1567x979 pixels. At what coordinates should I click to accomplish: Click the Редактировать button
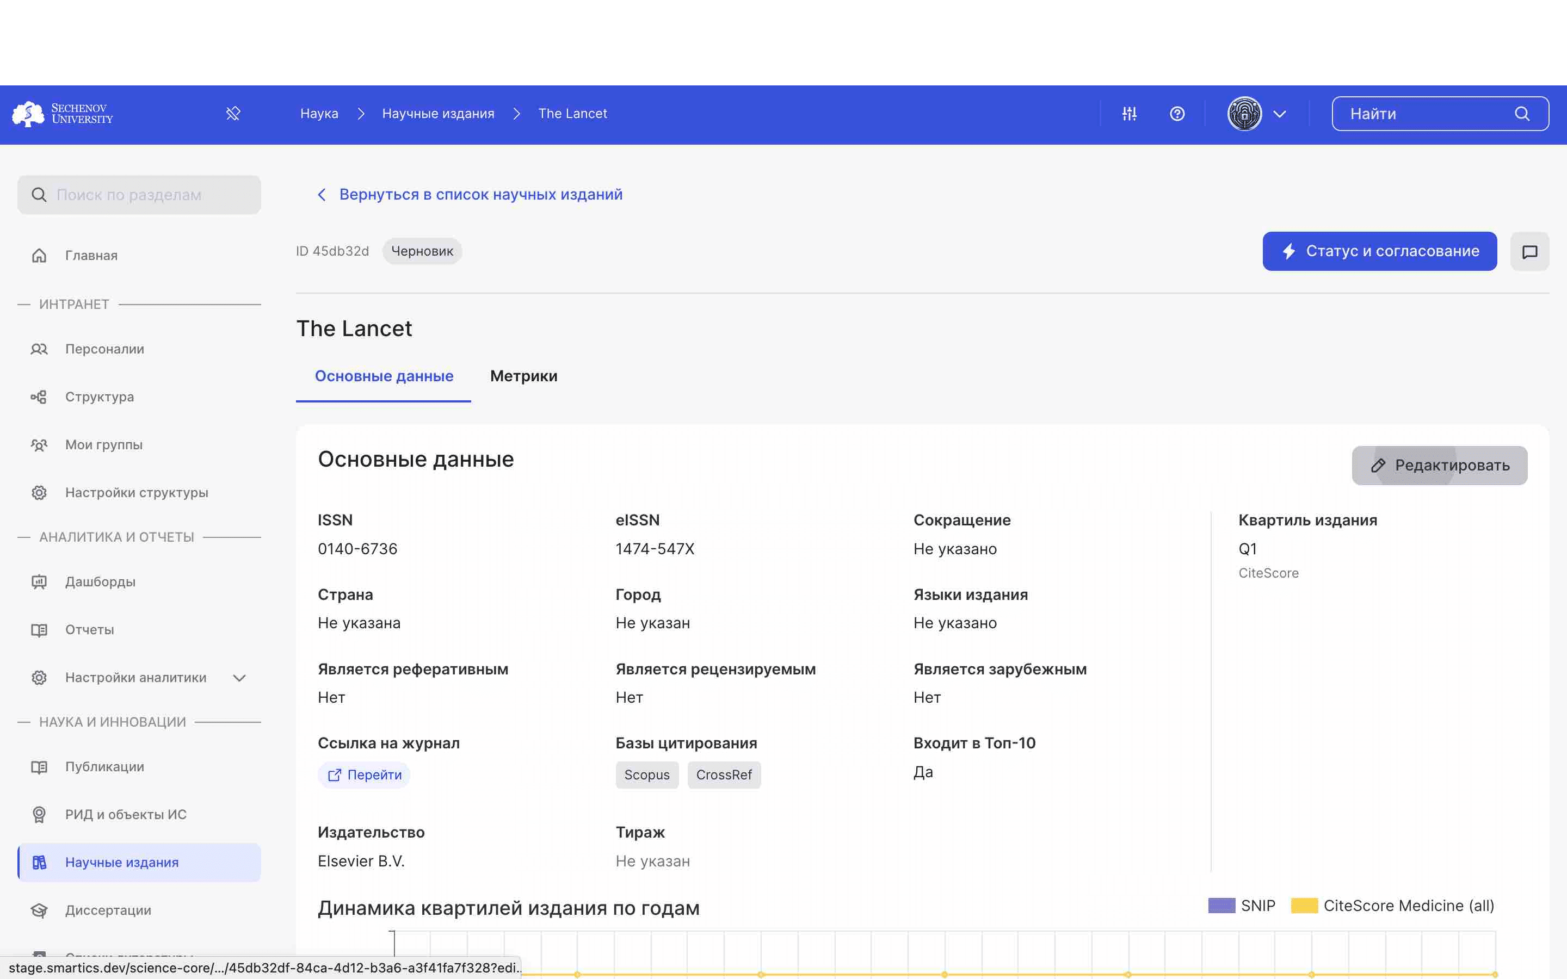(1440, 466)
